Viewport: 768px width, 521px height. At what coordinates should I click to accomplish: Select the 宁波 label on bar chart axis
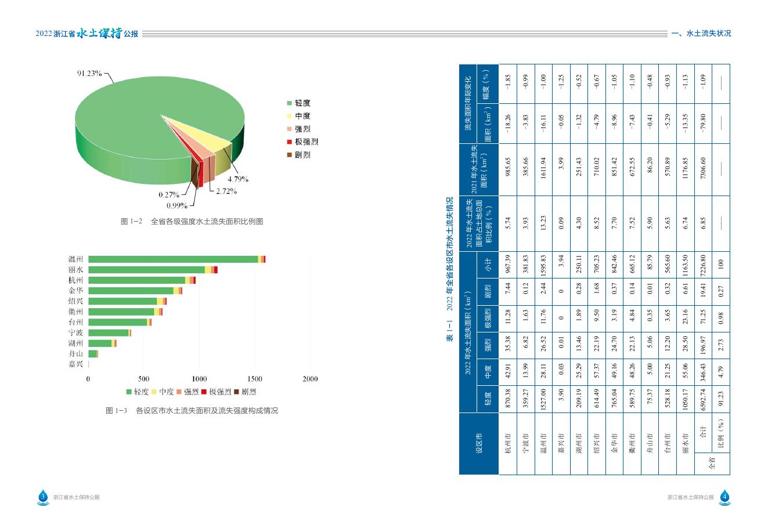[x=75, y=332]
